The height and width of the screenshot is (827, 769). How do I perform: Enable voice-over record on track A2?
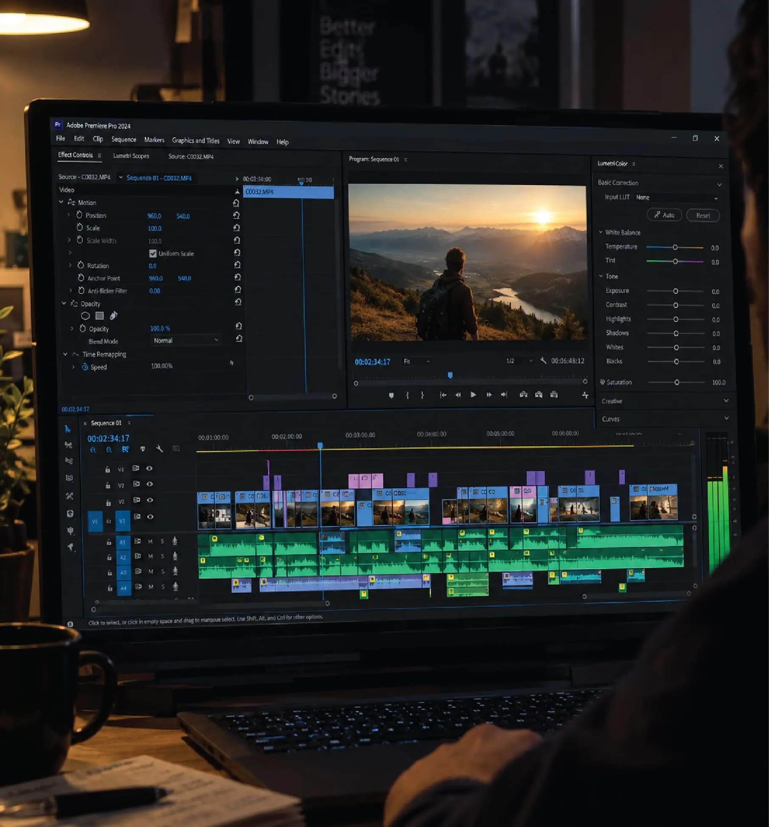coord(175,556)
